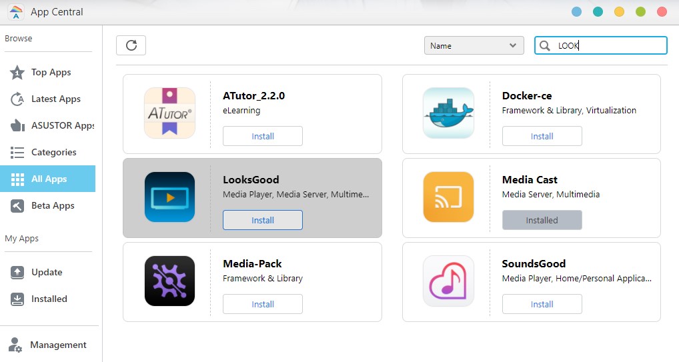Click the Installed download-tray icon
Viewport: 679px width, 362px height.
click(17, 299)
